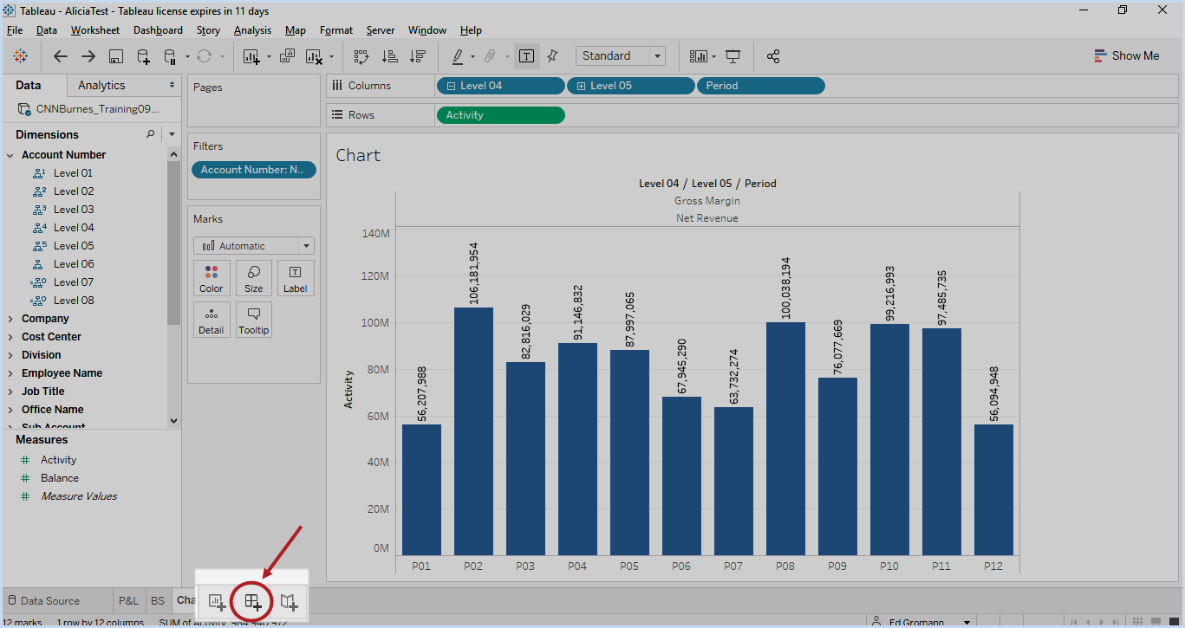
Task: Open the Format menu
Action: point(336,30)
